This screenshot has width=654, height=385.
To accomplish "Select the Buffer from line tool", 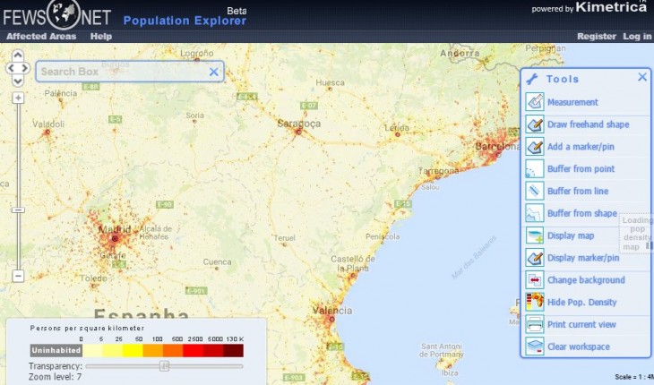I will pos(535,191).
